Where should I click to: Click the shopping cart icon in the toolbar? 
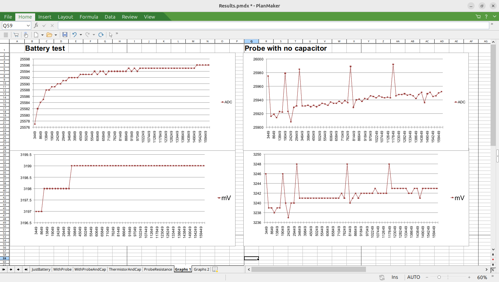click(x=16, y=35)
